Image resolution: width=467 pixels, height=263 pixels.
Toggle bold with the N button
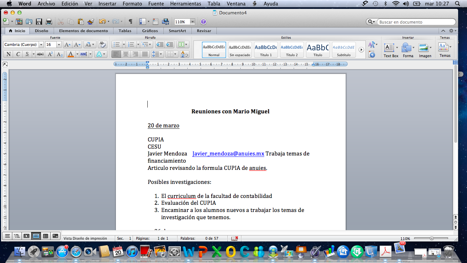click(x=9, y=54)
